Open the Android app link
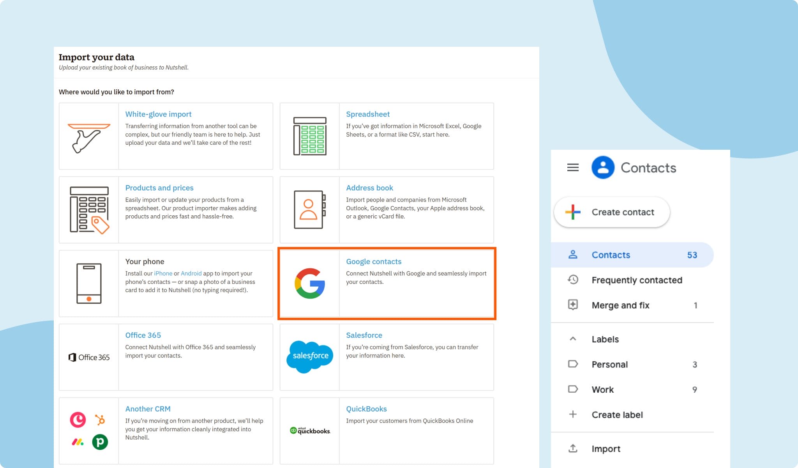The height and width of the screenshot is (468, 798). pyautogui.click(x=191, y=273)
